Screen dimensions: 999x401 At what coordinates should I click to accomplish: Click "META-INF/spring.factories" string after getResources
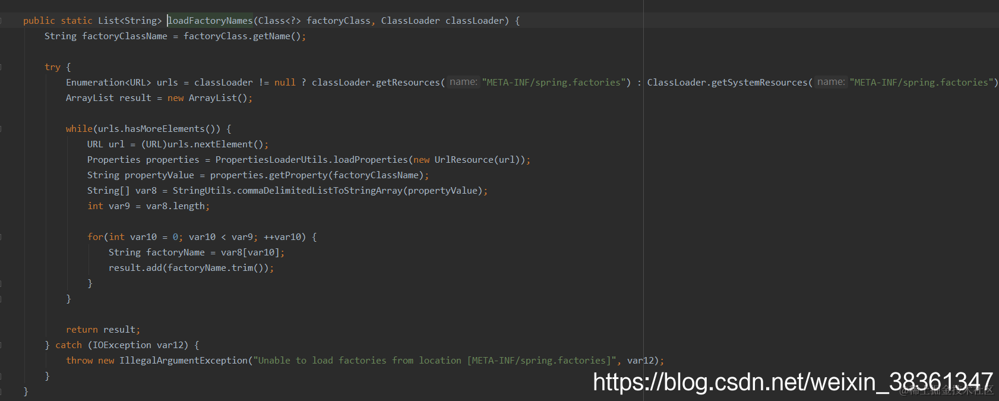(x=553, y=83)
